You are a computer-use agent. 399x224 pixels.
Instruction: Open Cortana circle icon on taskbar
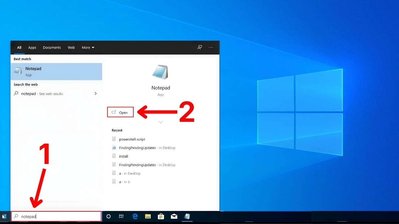[108, 216]
